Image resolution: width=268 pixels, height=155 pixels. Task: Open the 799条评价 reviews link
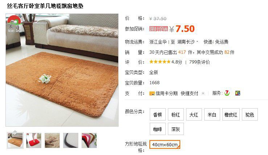199,62
